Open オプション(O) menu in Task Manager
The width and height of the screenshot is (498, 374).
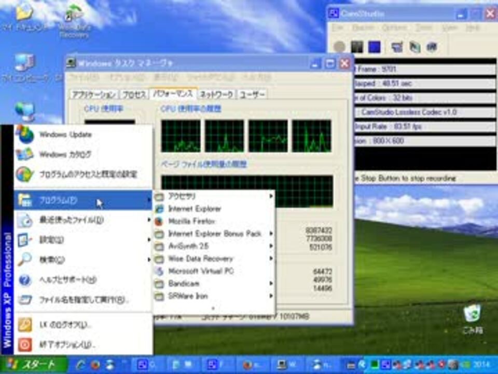pyautogui.click(x=127, y=77)
